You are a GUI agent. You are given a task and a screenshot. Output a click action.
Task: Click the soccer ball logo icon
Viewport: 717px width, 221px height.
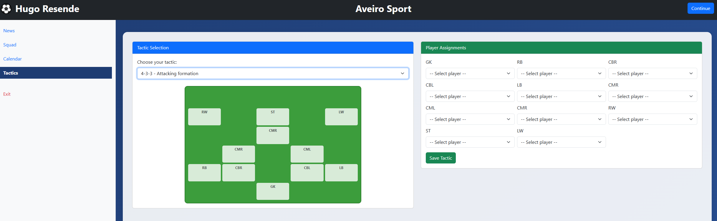6,9
